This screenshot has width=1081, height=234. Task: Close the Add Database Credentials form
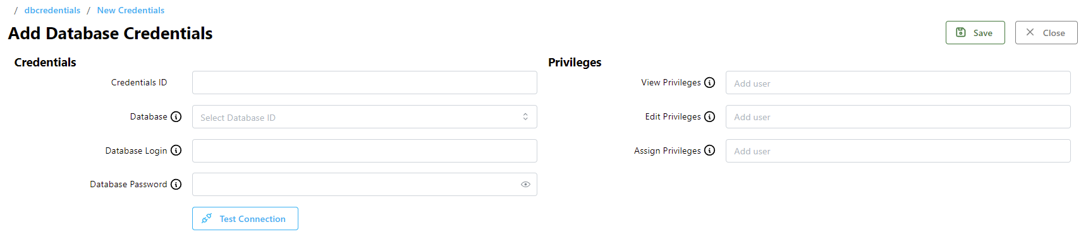pyautogui.click(x=1046, y=33)
